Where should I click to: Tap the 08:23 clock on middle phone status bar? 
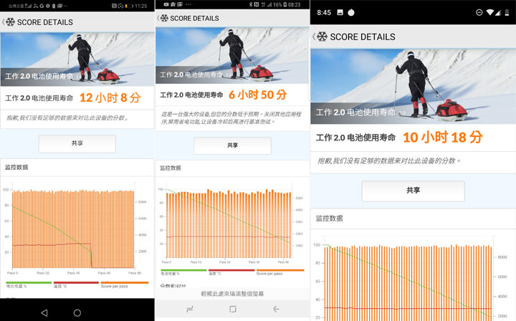tap(295, 4)
